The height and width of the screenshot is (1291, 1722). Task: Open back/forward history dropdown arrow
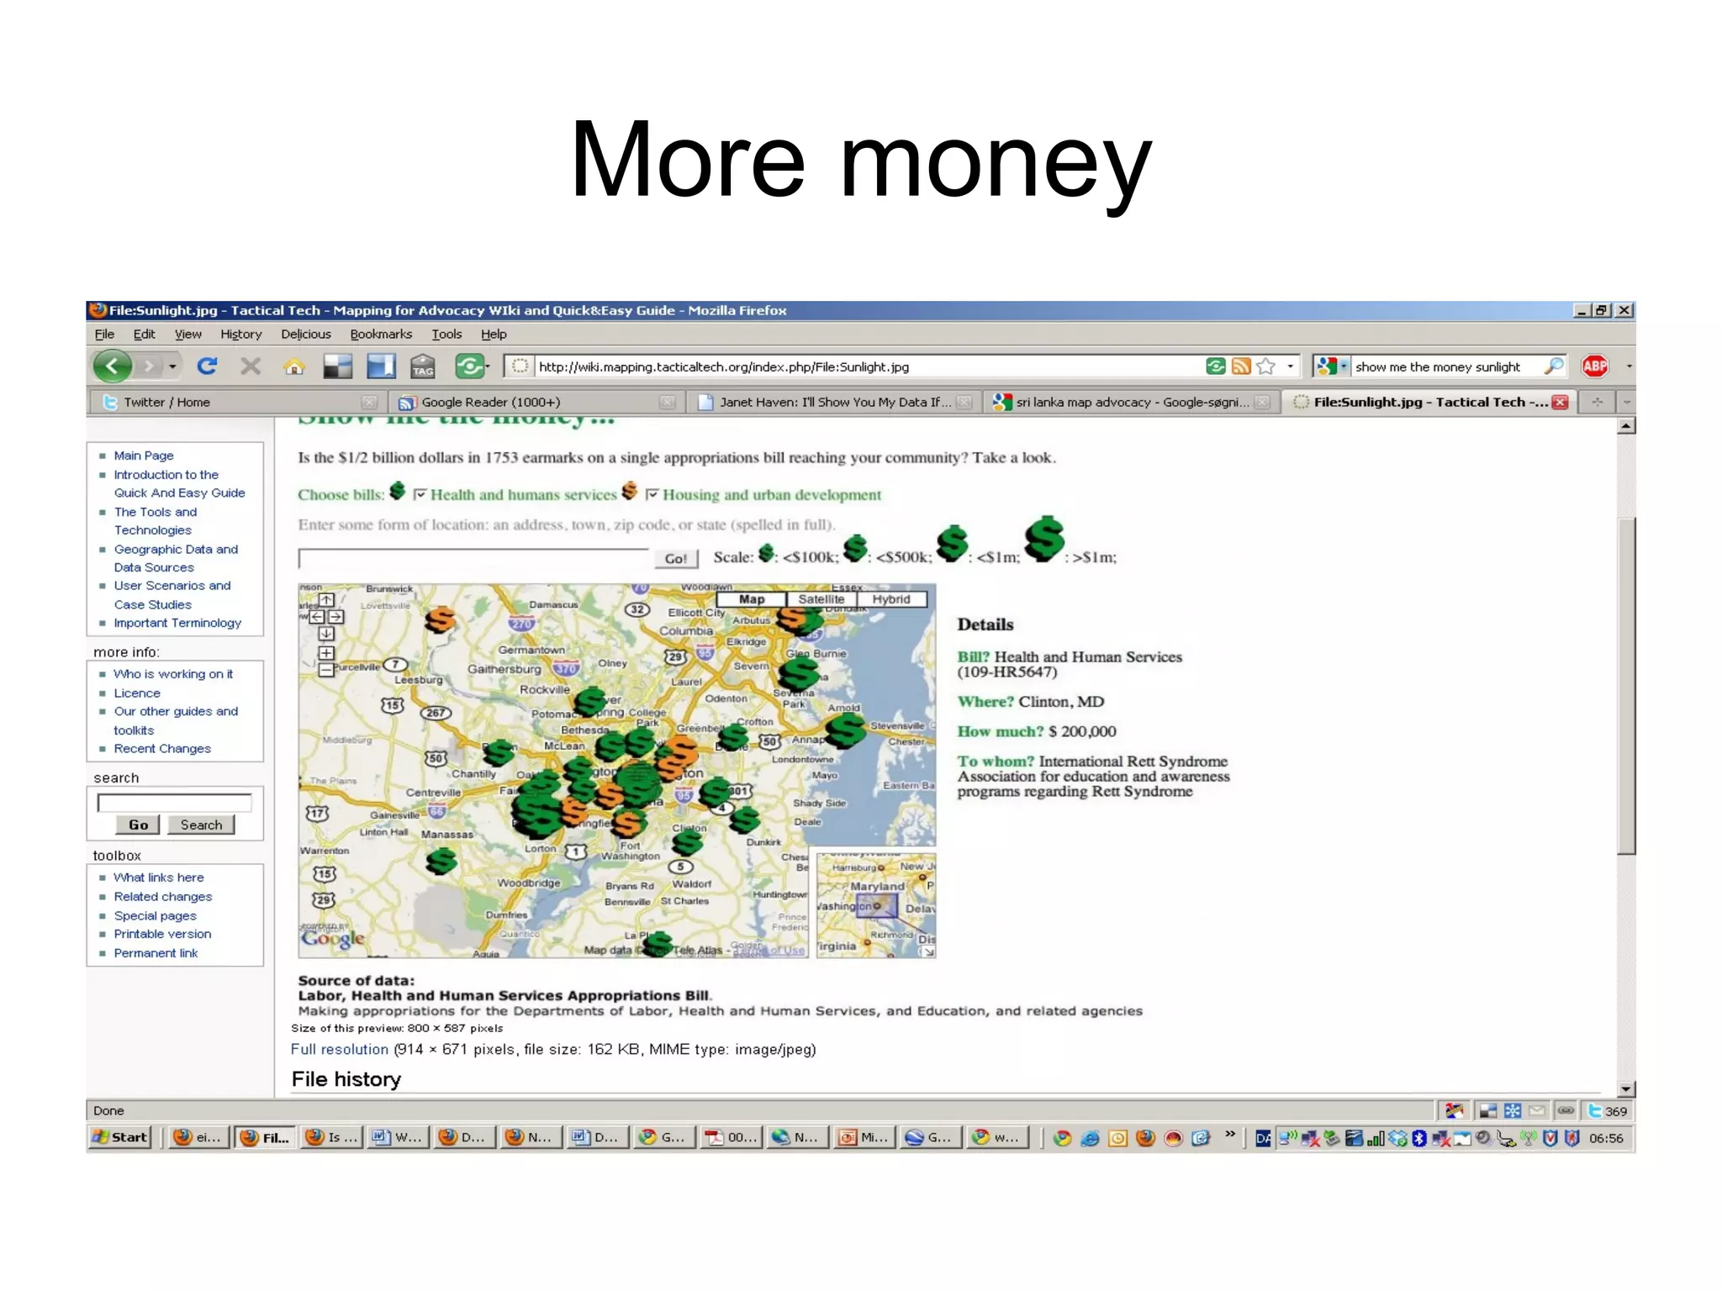click(172, 366)
